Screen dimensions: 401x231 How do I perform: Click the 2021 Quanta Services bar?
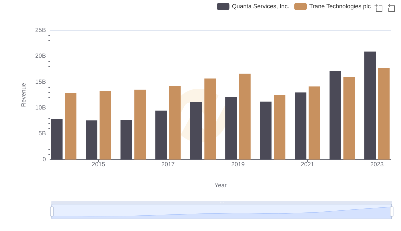300,126
